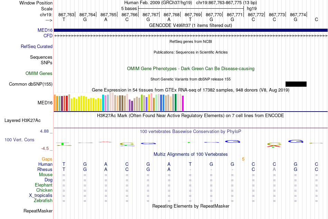328x219 pixels.
Task: Click the Common dbSNP(155) side label
Action: click(x=31, y=84)
